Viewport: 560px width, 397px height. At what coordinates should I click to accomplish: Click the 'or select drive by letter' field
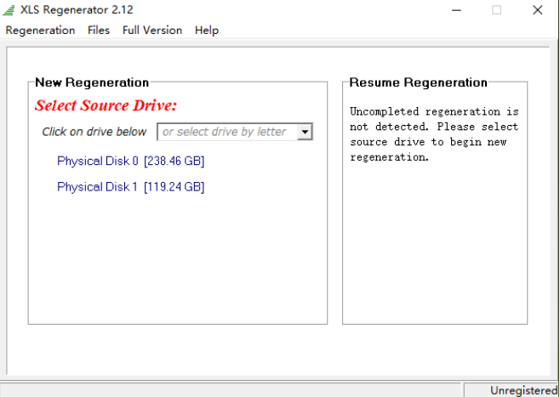coord(226,132)
